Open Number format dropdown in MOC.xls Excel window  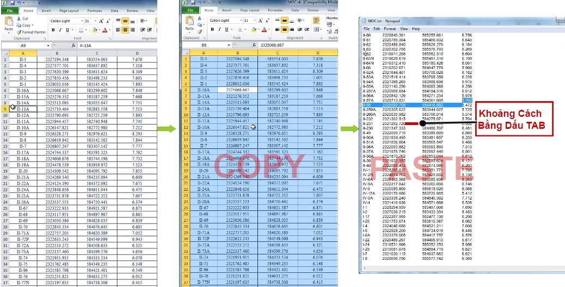(332, 18)
